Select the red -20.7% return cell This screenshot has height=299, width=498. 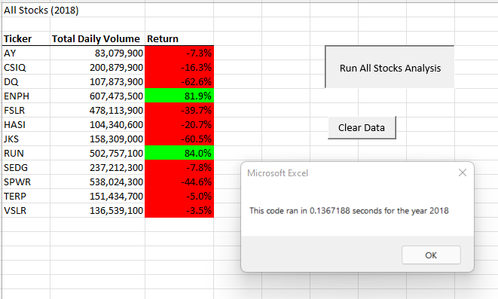tap(179, 124)
